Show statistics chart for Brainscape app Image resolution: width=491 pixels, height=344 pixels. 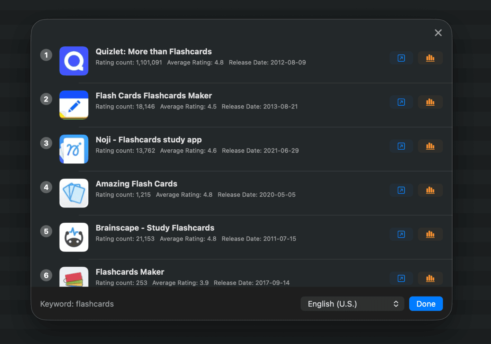(x=430, y=234)
